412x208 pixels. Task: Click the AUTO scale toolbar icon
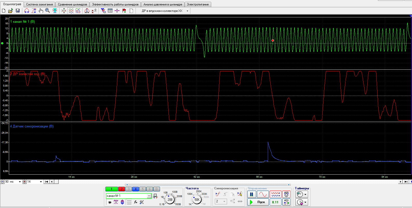(x=87, y=11)
